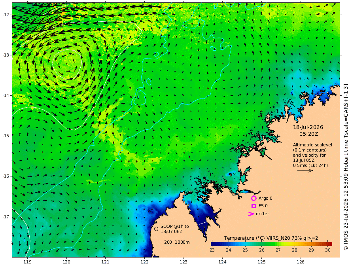
Task: Click the cyan line under '200 1000m'
Action: point(170,246)
